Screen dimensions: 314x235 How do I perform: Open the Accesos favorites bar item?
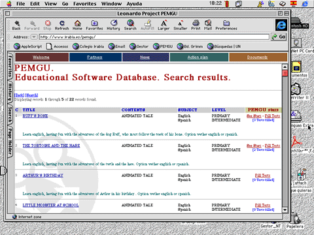57,46
